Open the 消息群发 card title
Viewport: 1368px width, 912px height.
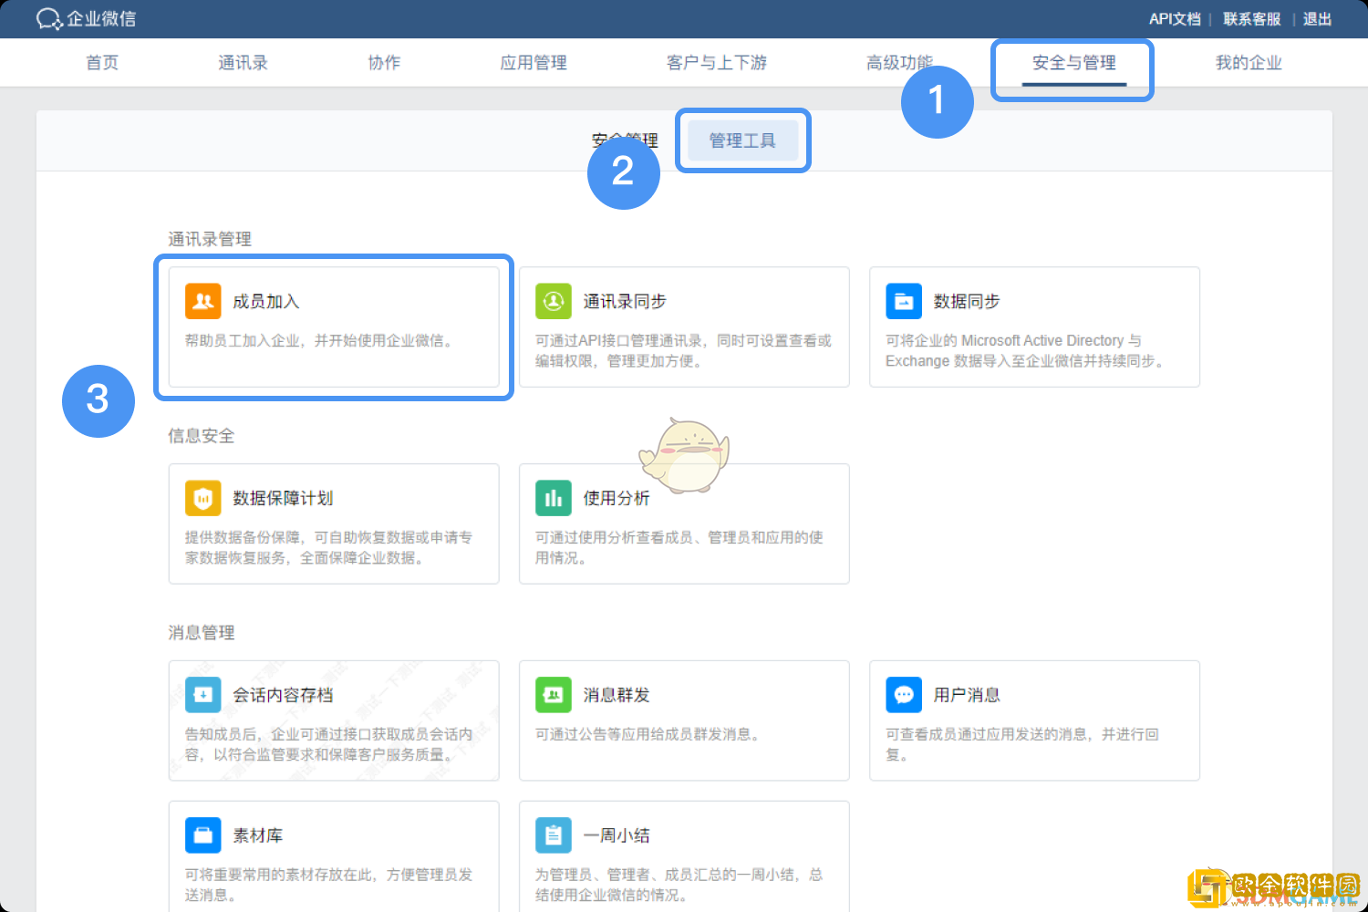617,696
